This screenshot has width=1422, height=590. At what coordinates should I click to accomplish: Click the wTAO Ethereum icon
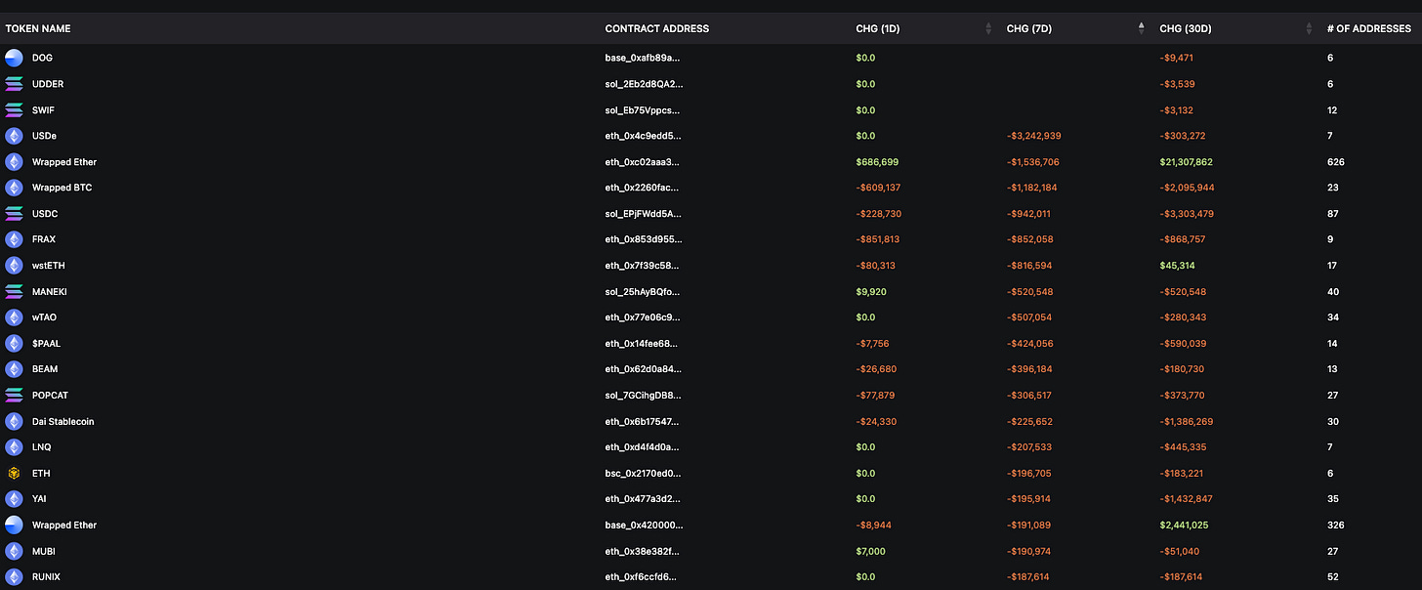(x=14, y=317)
